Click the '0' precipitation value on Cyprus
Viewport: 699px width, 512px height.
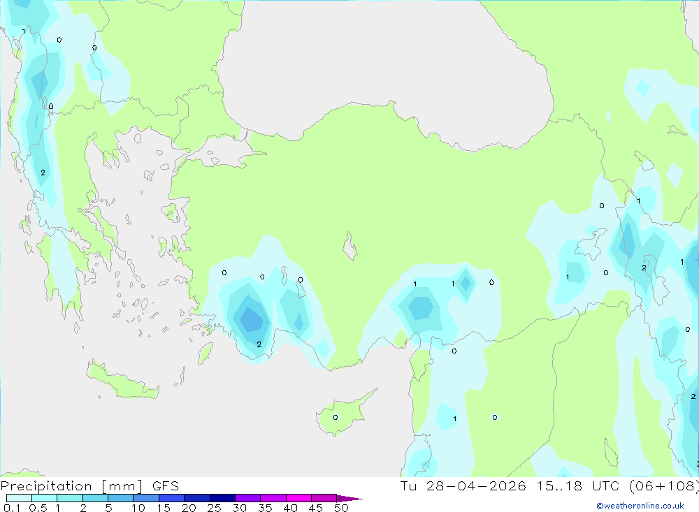(x=336, y=418)
